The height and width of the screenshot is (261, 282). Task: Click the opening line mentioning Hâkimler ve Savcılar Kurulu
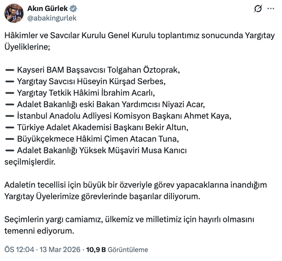[x=139, y=36]
